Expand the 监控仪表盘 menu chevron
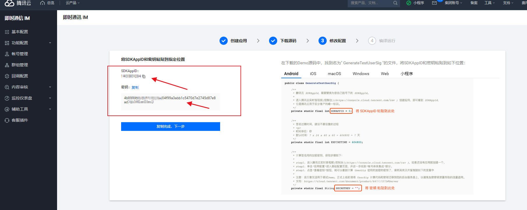Screen dimensions: 527x210 pos(50,98)
